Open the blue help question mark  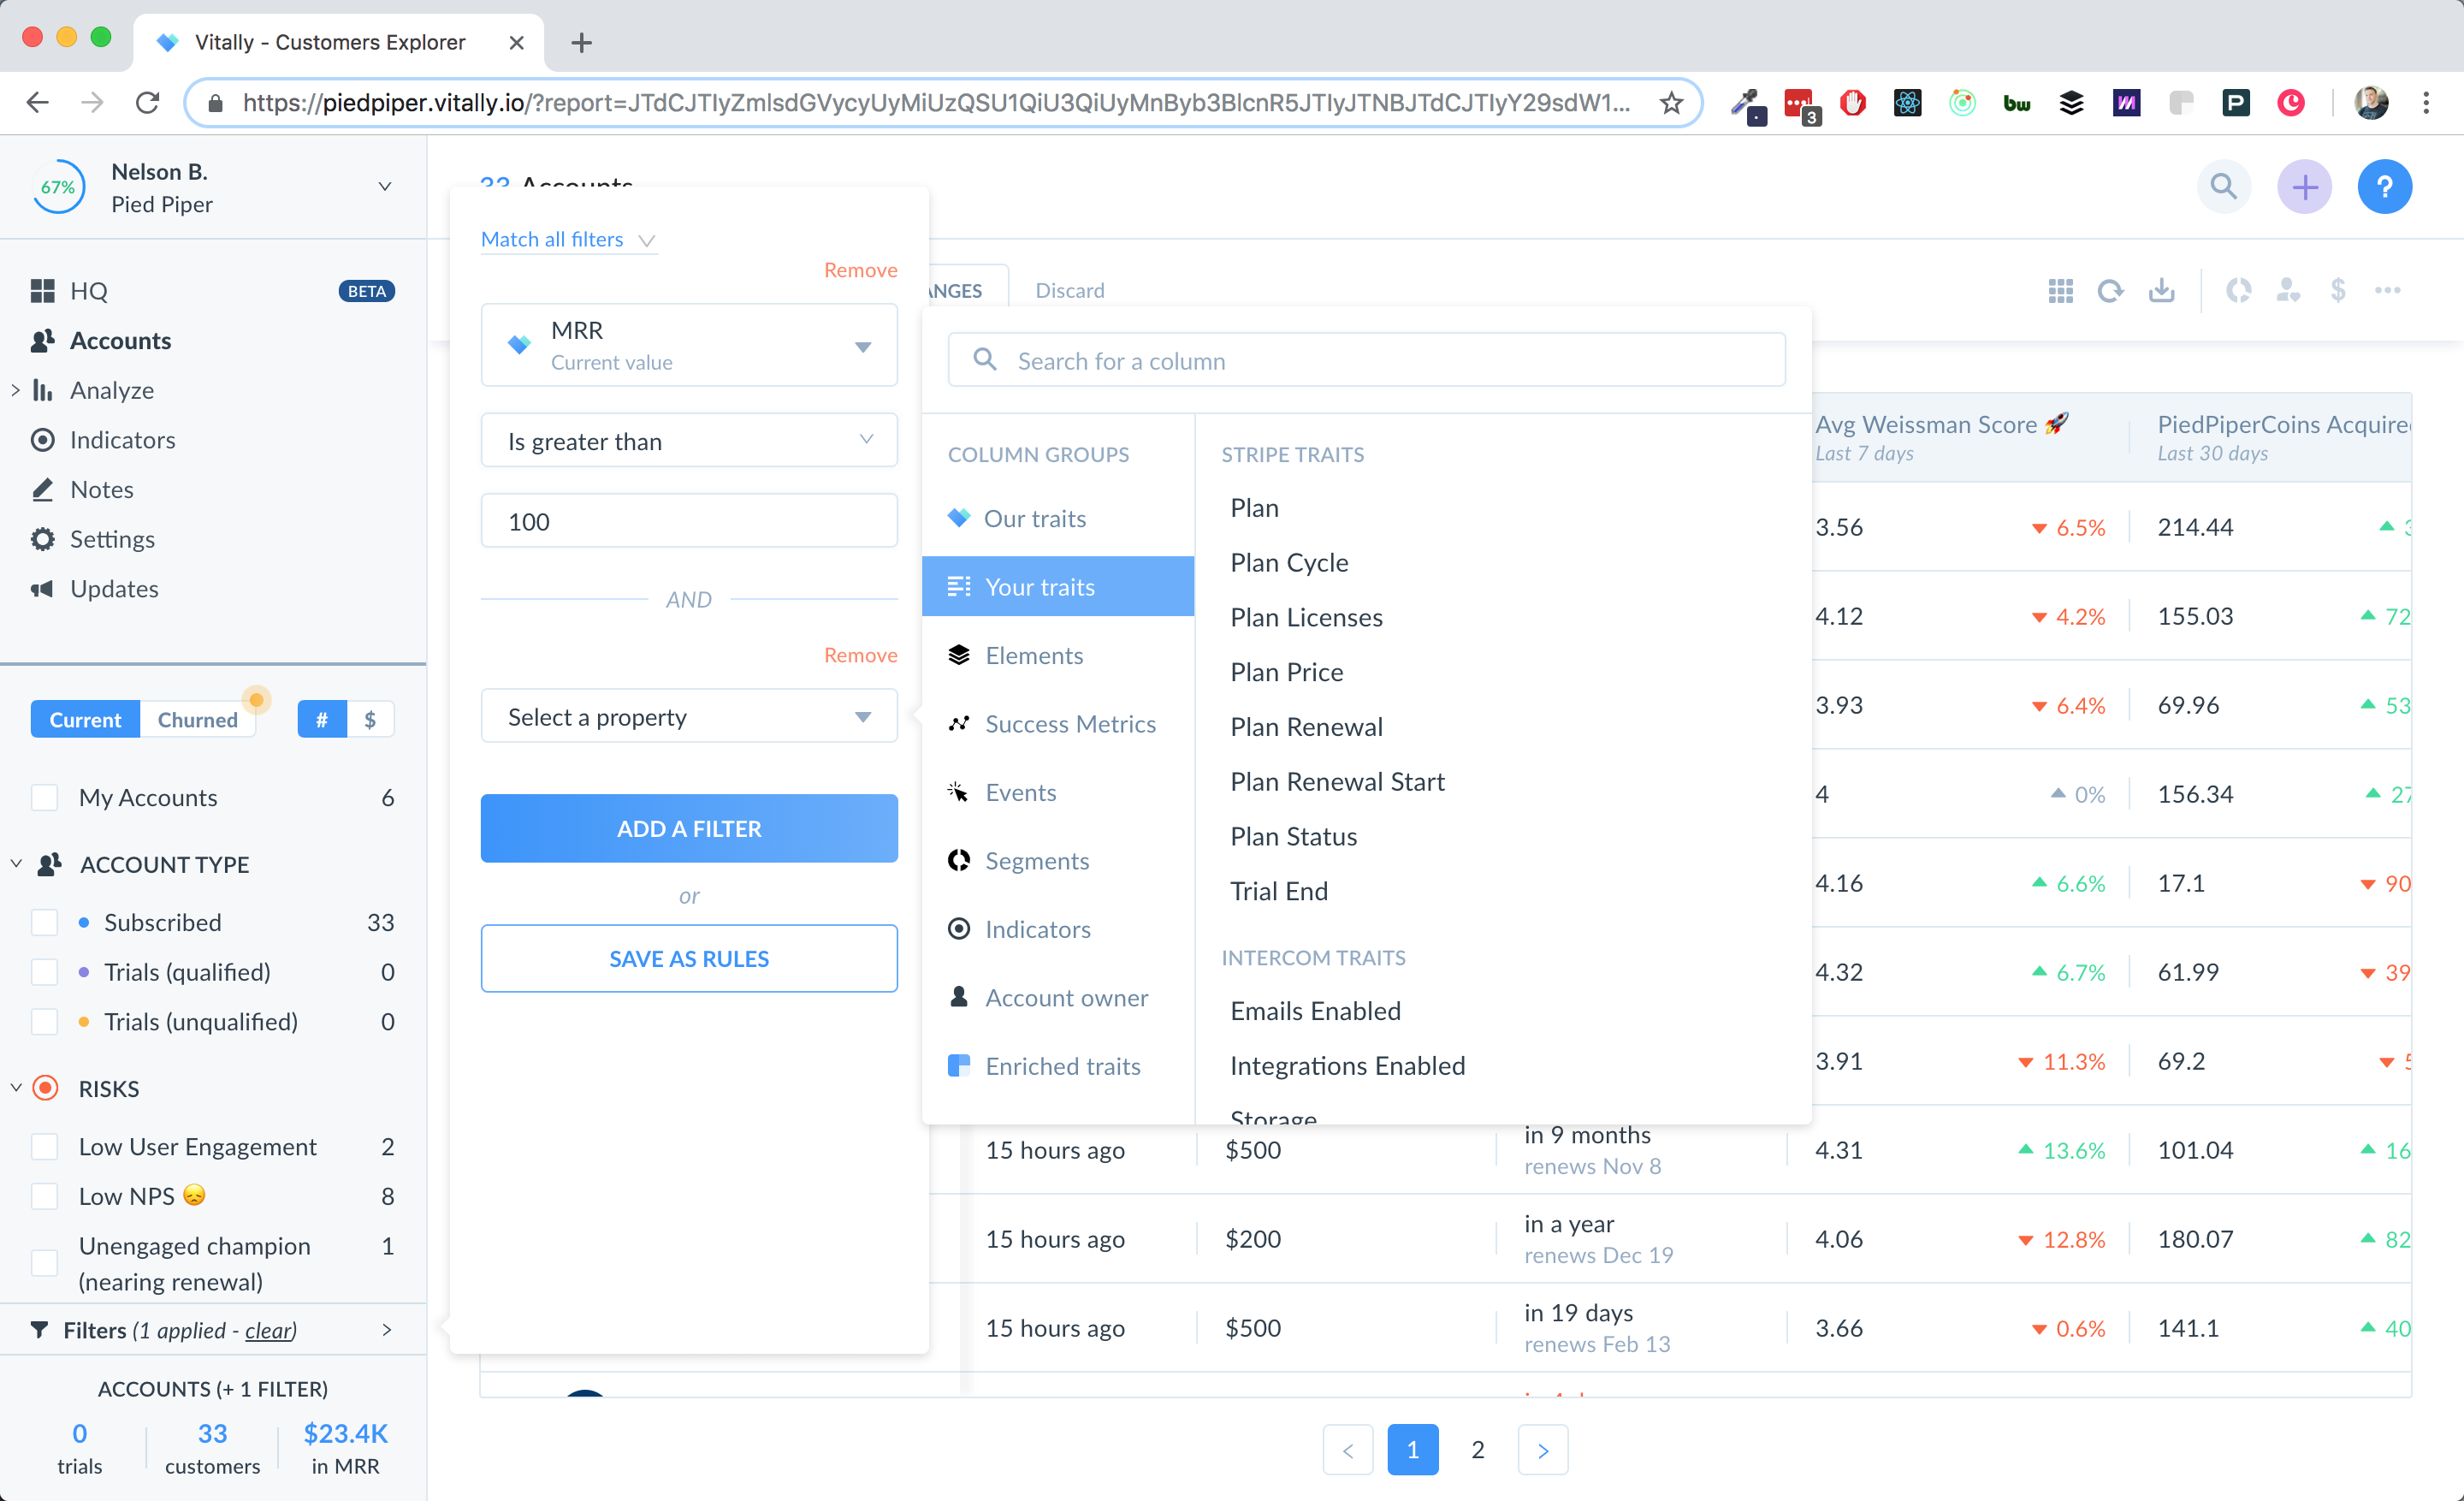[2384, 187]
